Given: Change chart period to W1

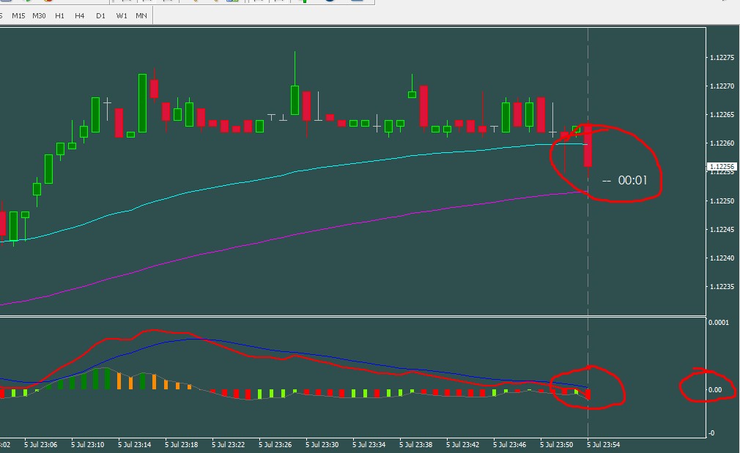Looking at the screenshot, I should pyautogui.click(x=122, y=15).
